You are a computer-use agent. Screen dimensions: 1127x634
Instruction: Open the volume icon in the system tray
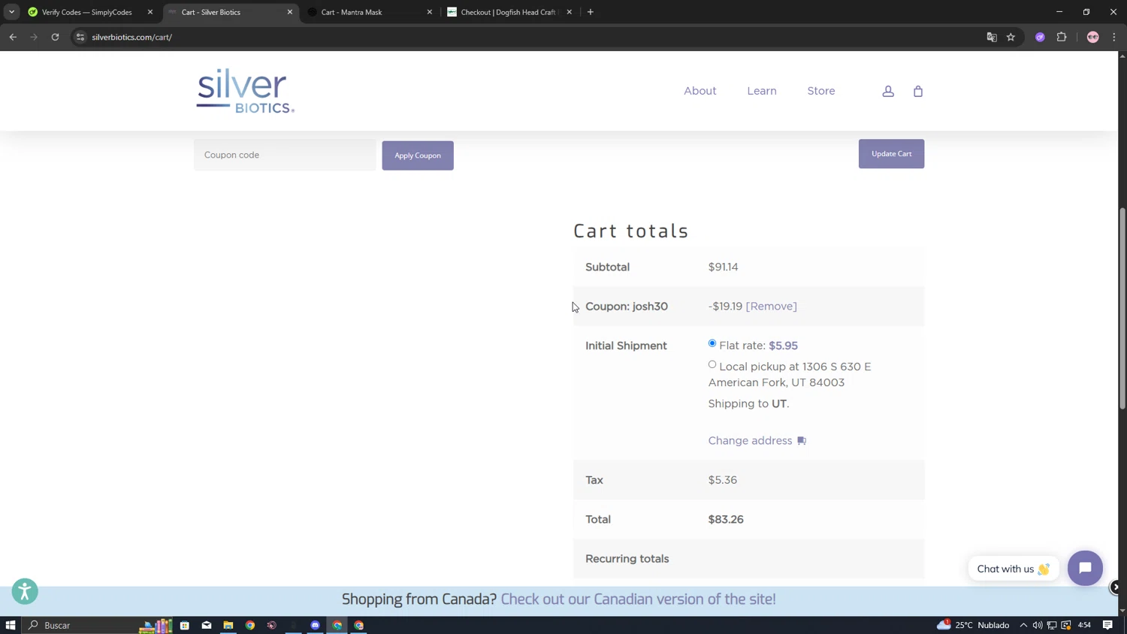(1038, 625)
